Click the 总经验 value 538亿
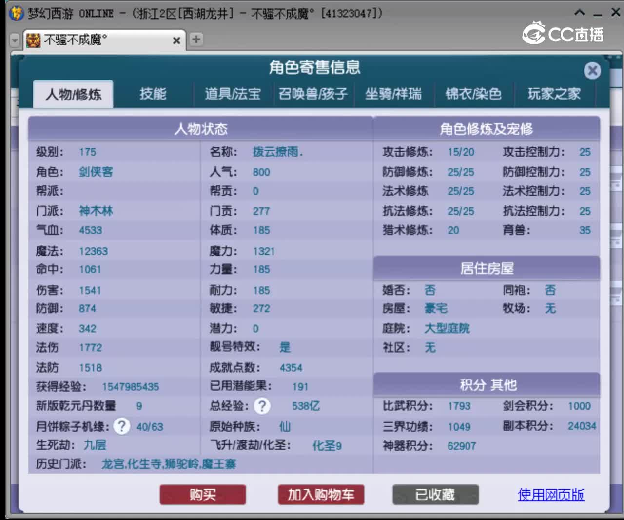This screenshot has width=624, height=520. pyautogui.click(x=306, y=406)
